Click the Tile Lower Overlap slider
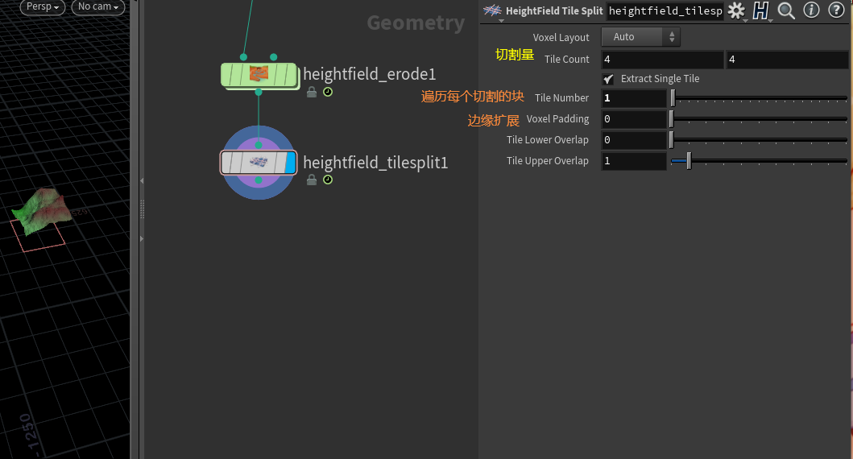853x459 pixels. coord(759,140)
